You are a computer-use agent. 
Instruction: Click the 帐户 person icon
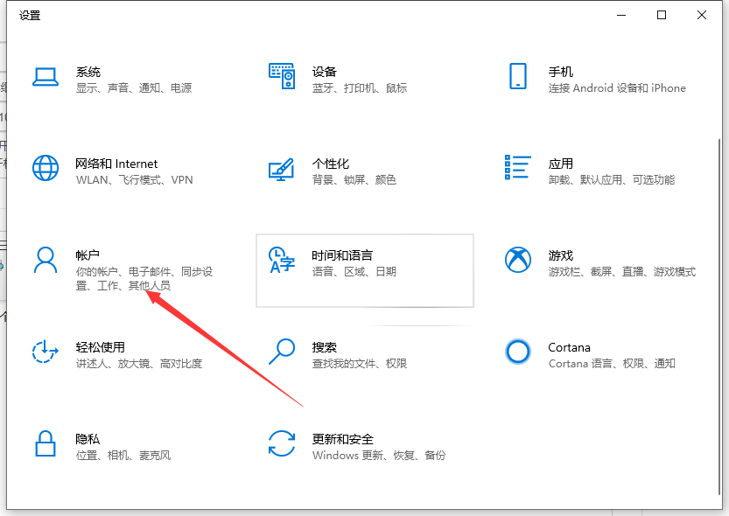(45, 260)
